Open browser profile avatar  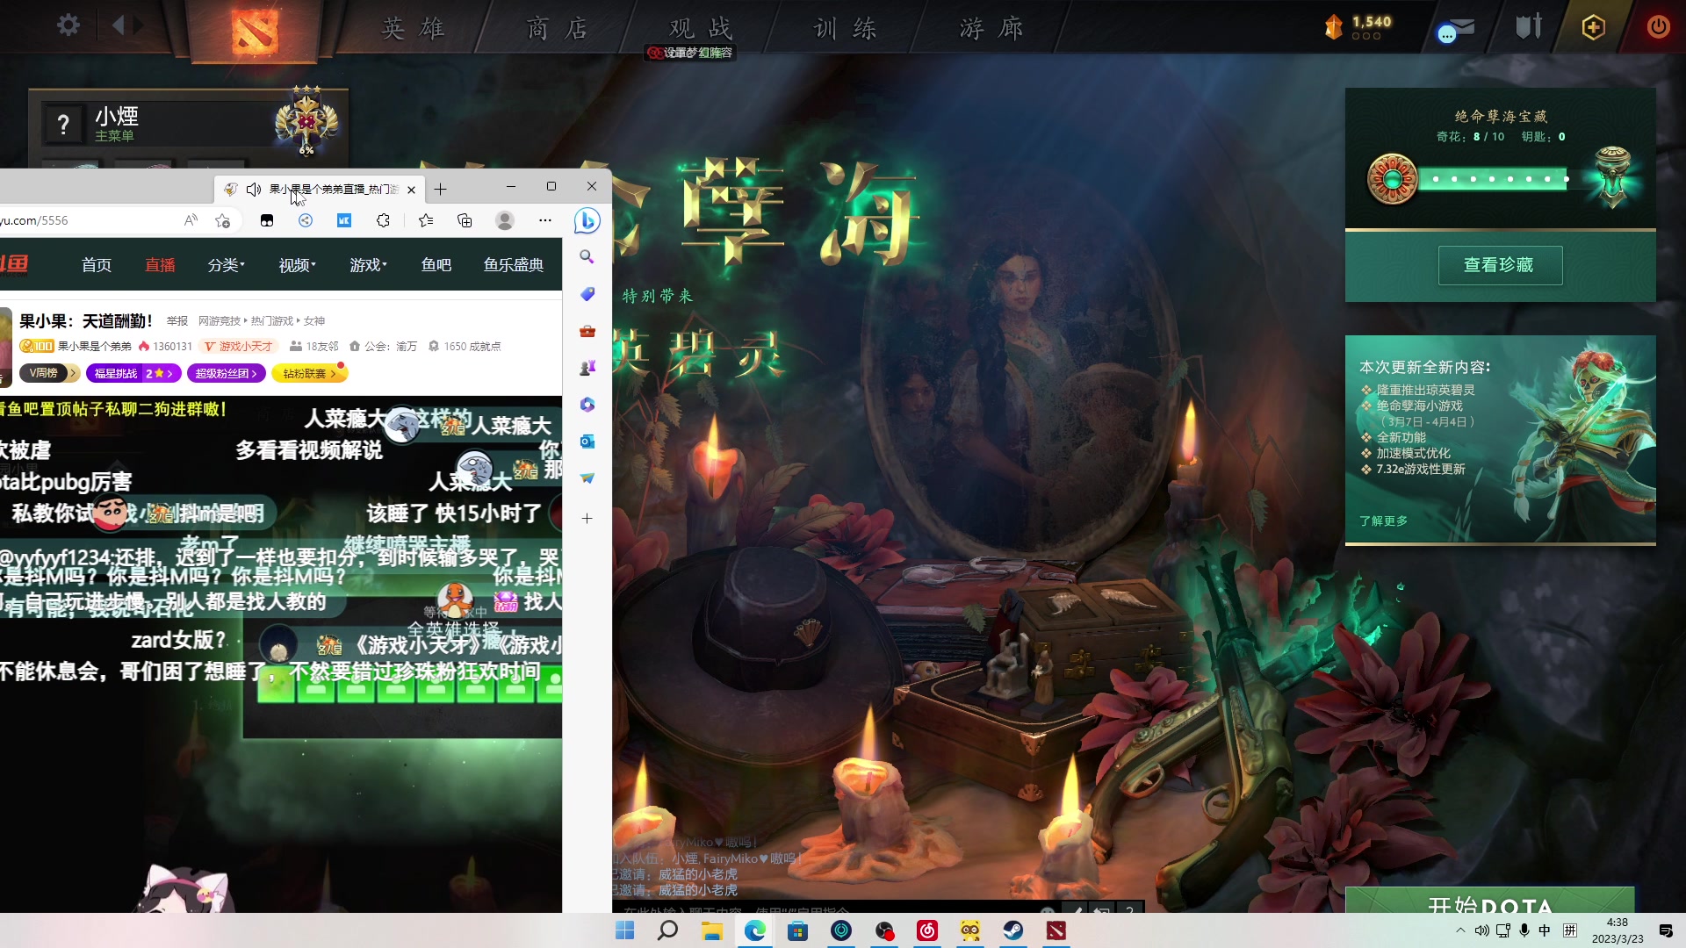tap(505, 220)
